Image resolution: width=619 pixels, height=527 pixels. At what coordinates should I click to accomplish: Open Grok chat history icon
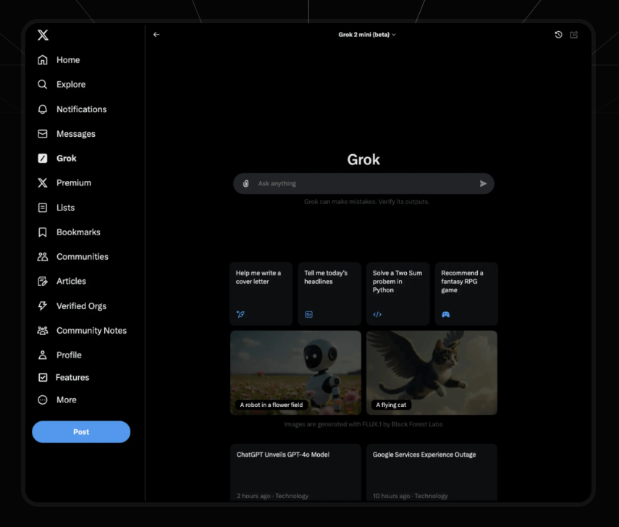click(558, 35)
